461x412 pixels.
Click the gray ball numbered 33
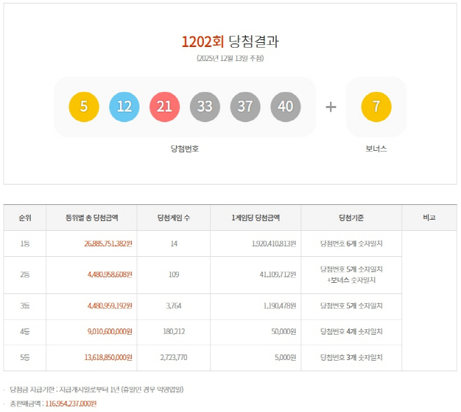pyautogui.click(x=205, y=107)
